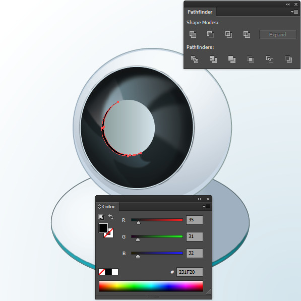Apply Minus Front shape mode
Screen dimensions: 301x301
coord(210,35)
